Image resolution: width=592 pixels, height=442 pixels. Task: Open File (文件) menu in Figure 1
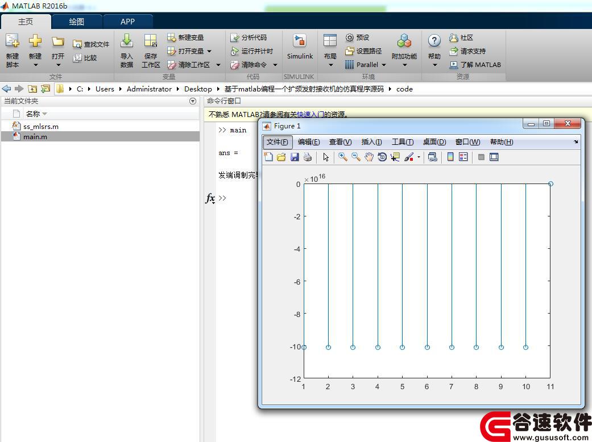pos(277,142)
